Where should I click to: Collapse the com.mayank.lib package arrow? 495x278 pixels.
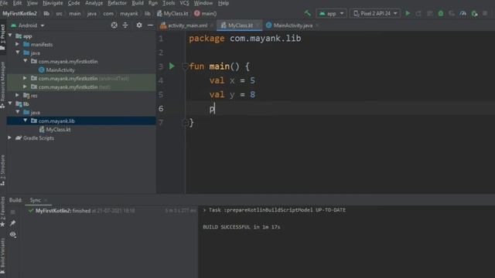click(26, 120)
